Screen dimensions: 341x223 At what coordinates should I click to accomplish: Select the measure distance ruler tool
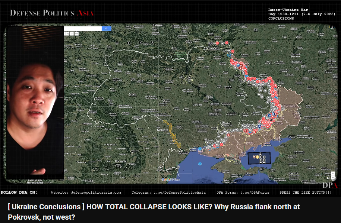[76, 33]
